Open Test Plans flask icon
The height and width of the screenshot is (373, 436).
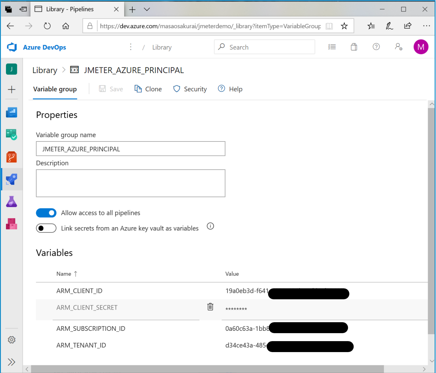(x=12, y=202)
